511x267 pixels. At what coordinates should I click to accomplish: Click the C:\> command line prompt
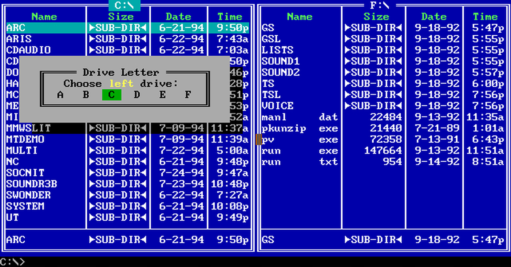click(13, 262)
